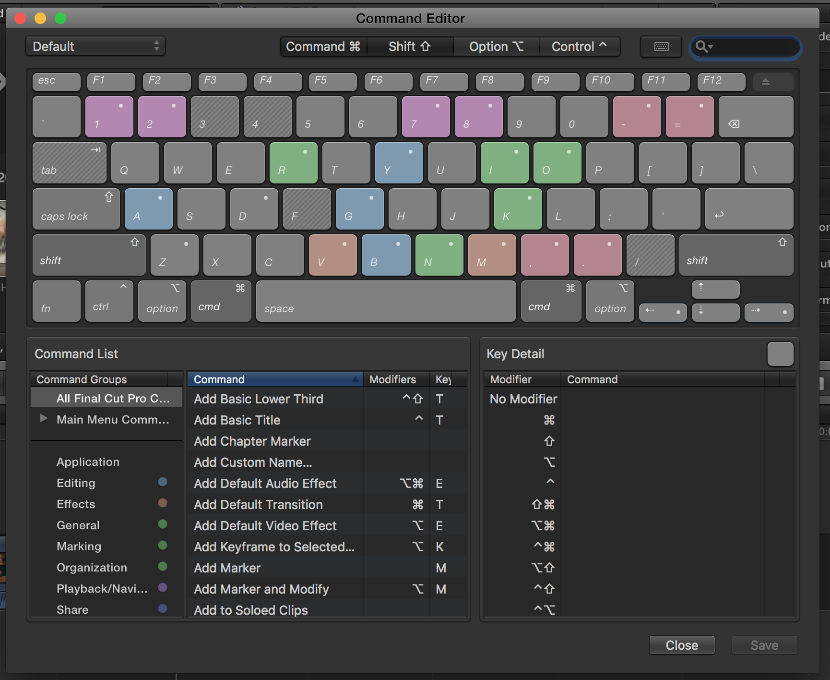Toggle the fn key on virtual keyboard
The image size is (830, 680).
[x=56, y=301]
